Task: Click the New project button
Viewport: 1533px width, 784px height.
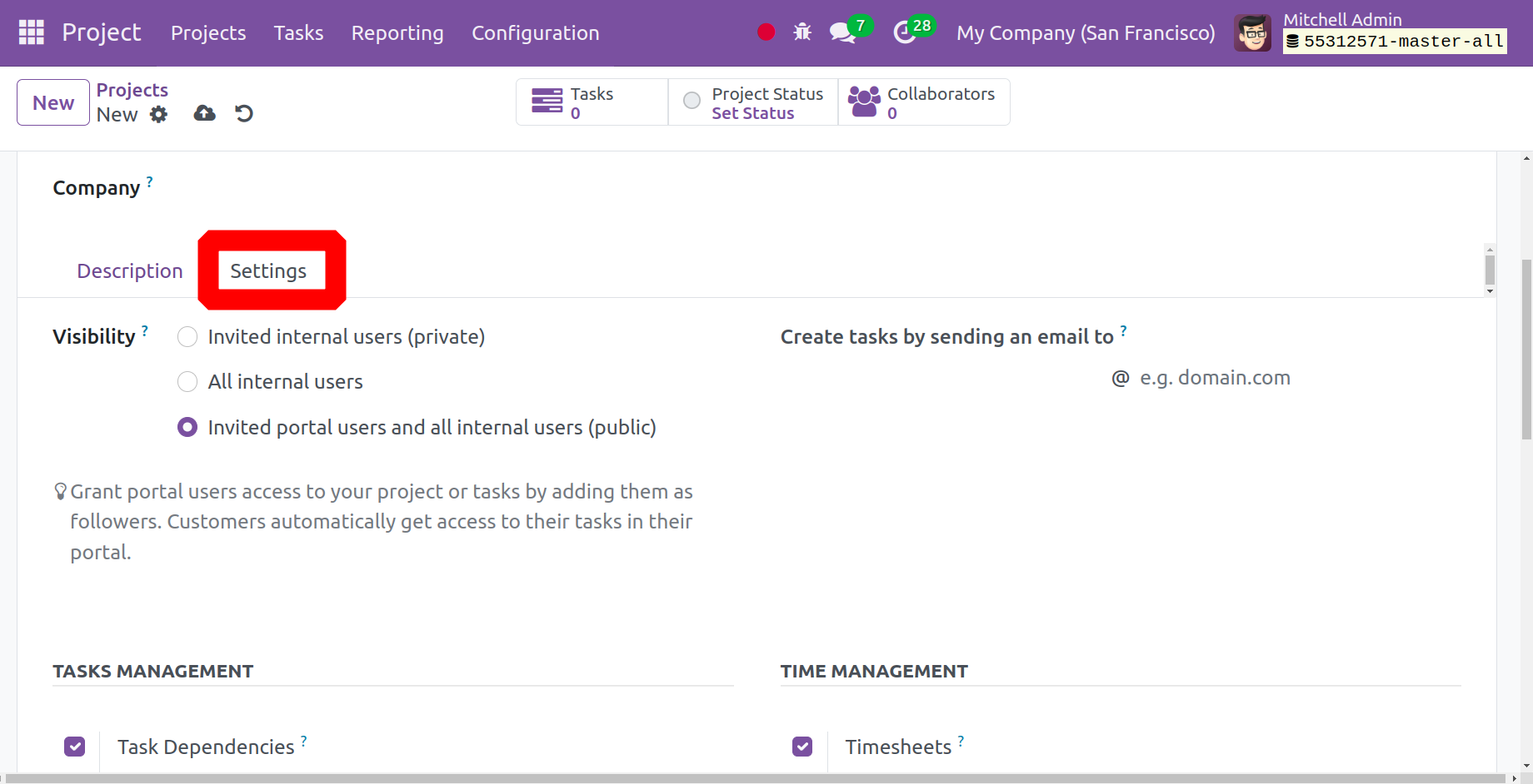Action: 53,102
